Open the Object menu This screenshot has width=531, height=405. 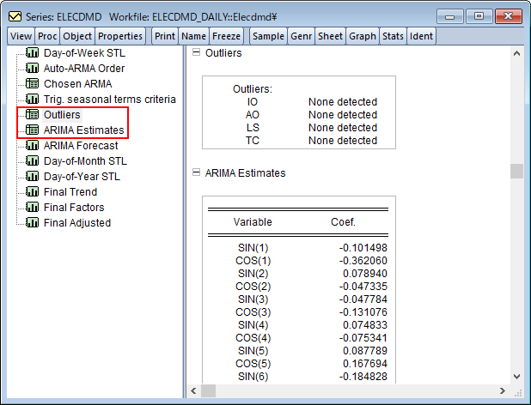(77, 36)
